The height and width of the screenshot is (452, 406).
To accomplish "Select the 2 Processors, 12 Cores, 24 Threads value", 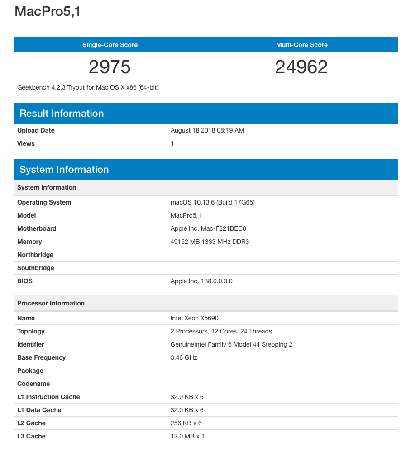I will click(x=221, y=331).
